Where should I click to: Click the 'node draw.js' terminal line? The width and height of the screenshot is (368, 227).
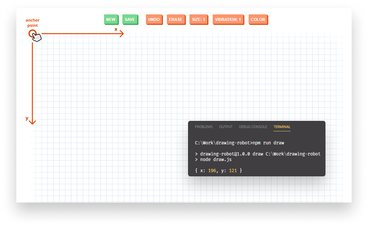213,159
